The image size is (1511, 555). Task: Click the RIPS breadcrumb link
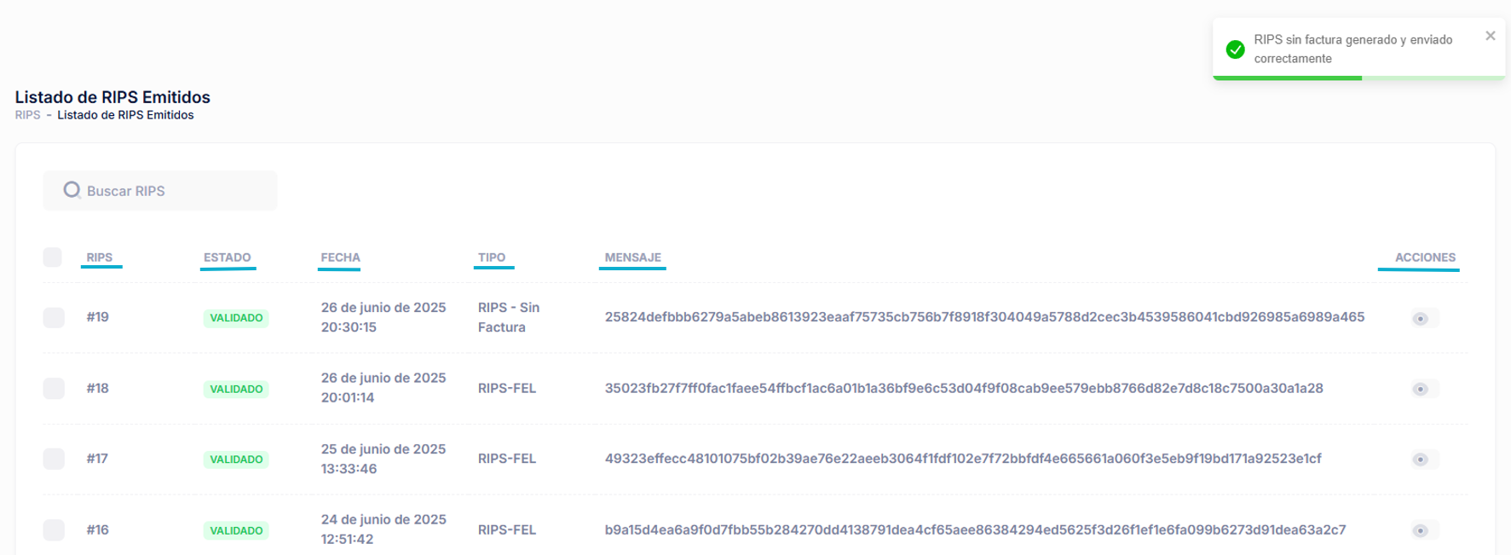(x=27, y=115)
